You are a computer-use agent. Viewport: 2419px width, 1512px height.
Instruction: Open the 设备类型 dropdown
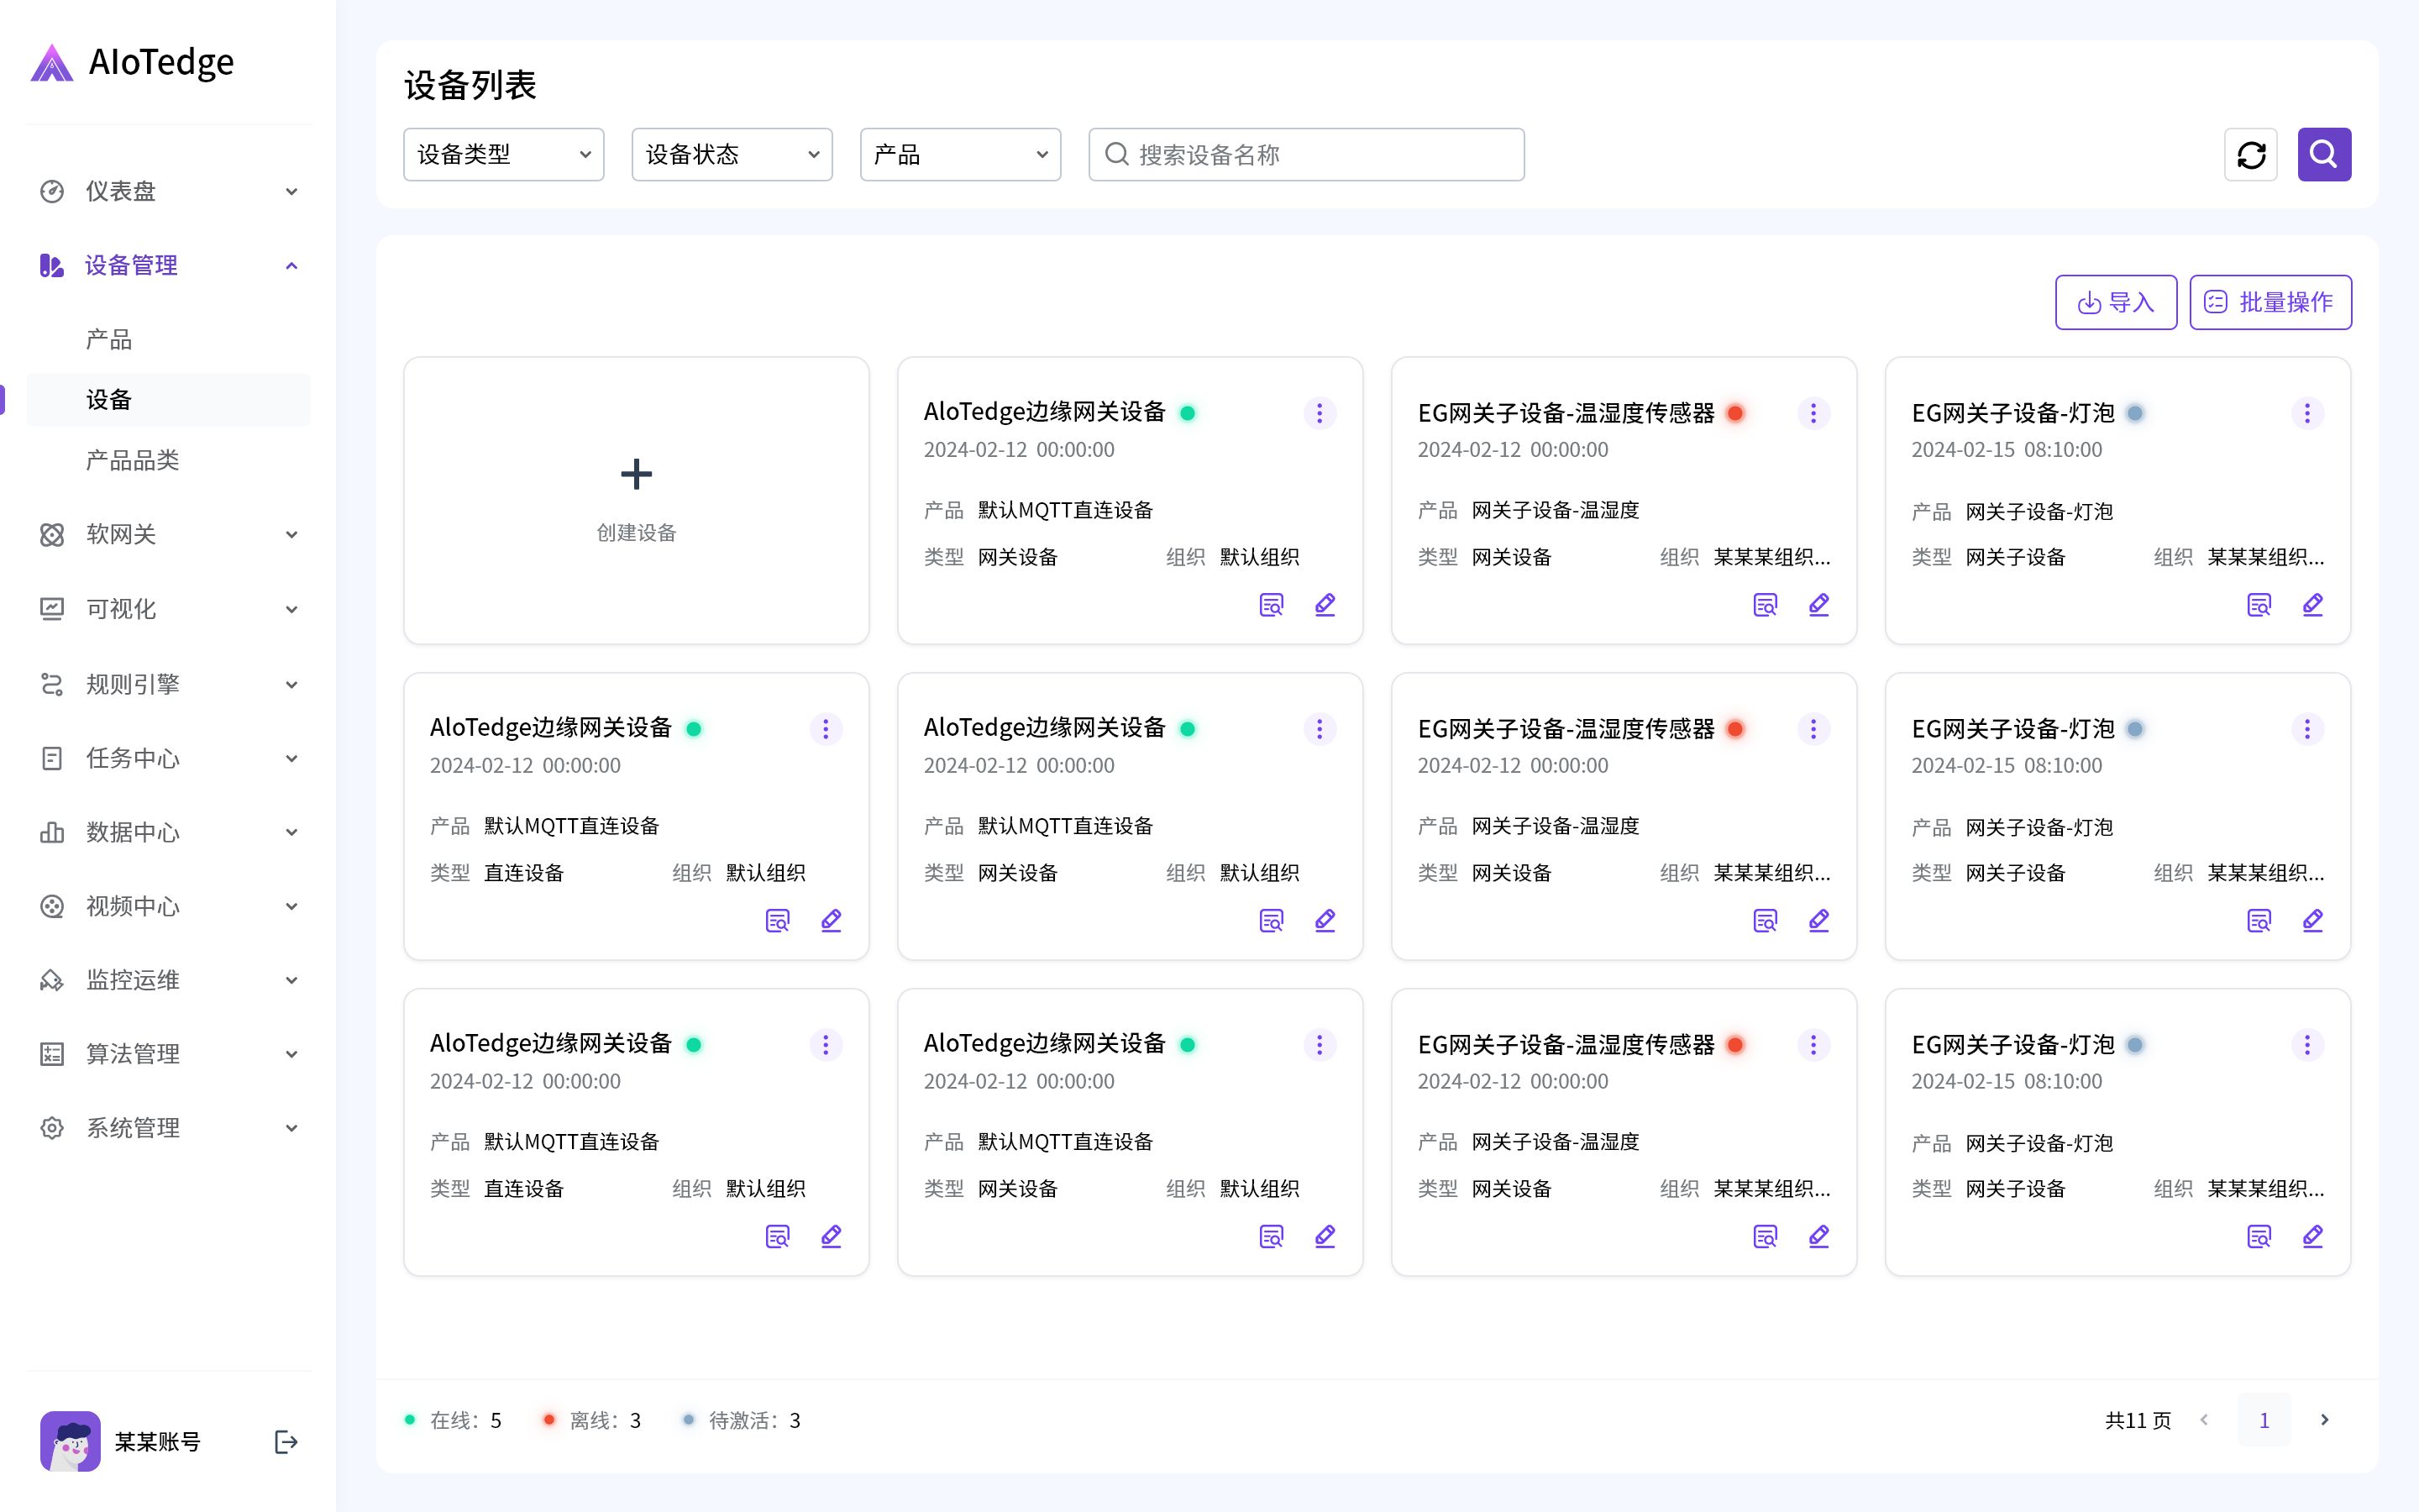click(x=504, y=155)
